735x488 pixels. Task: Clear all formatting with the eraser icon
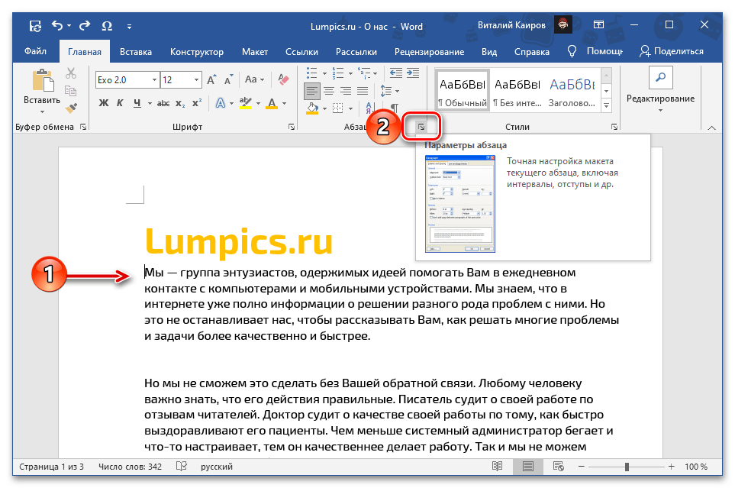[x=284, y=79]
